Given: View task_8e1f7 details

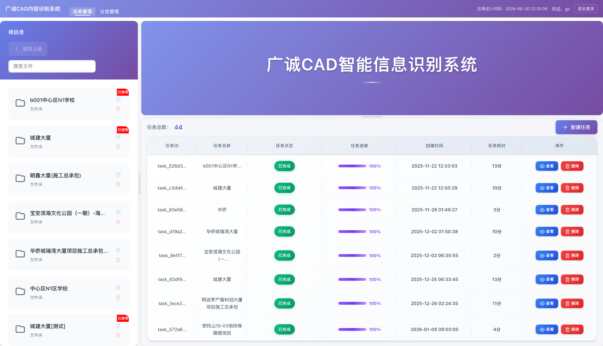Looking at the screenshot, I should point(547,255).
